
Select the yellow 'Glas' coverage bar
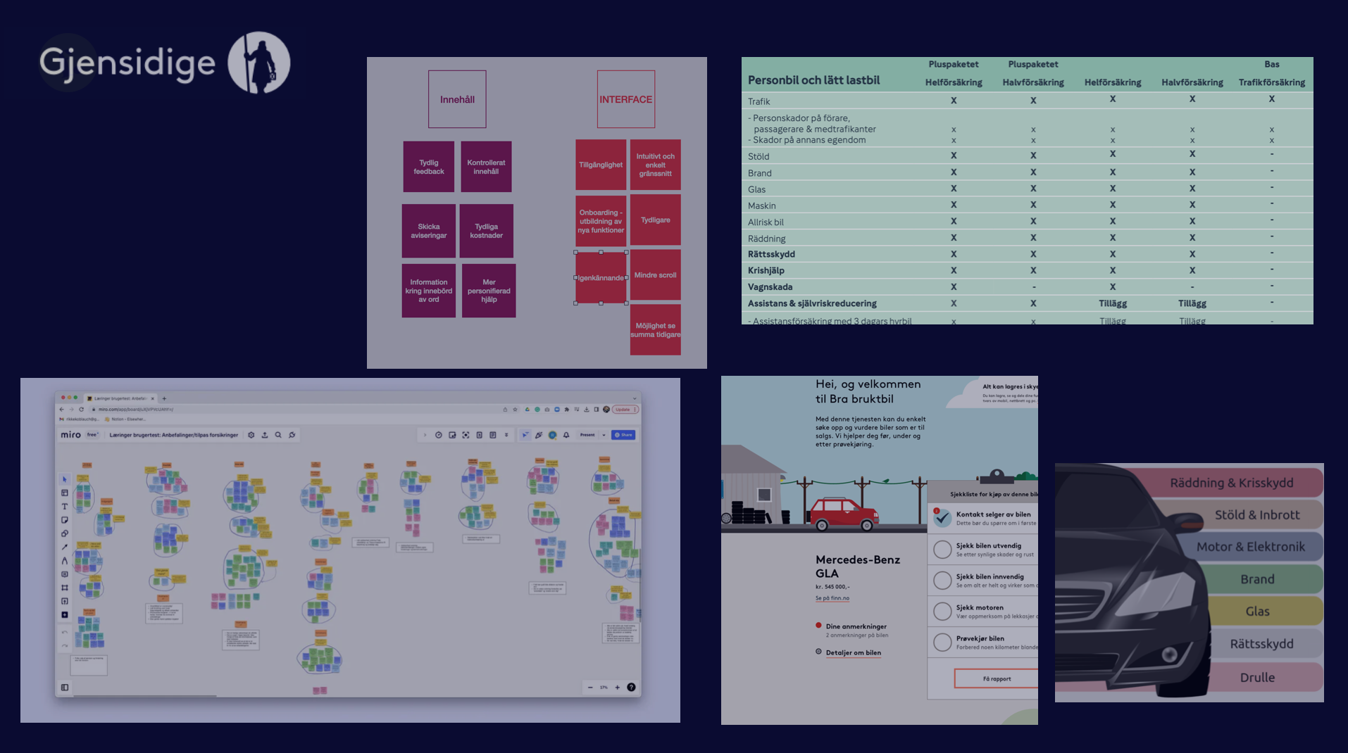tap(1257, 611)
